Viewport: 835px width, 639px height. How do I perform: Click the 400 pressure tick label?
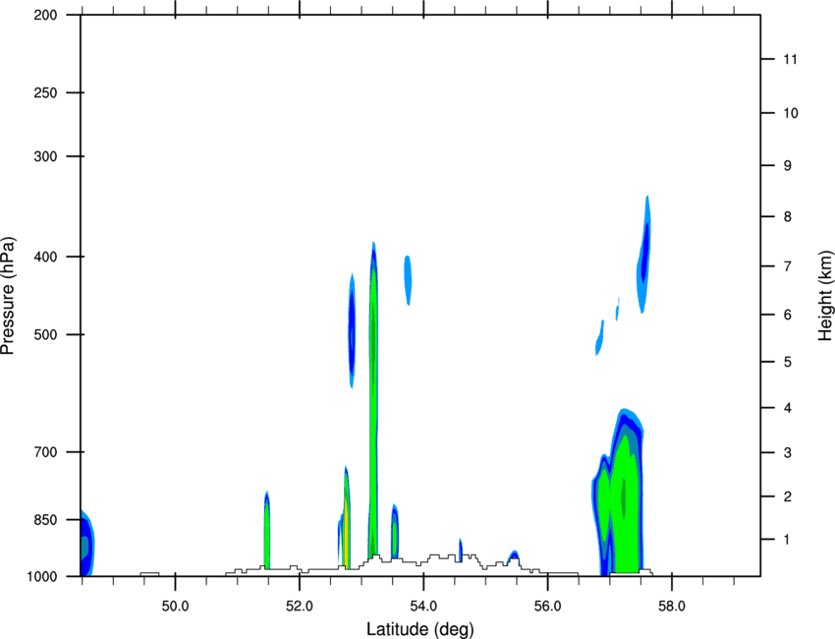[45, 257]
